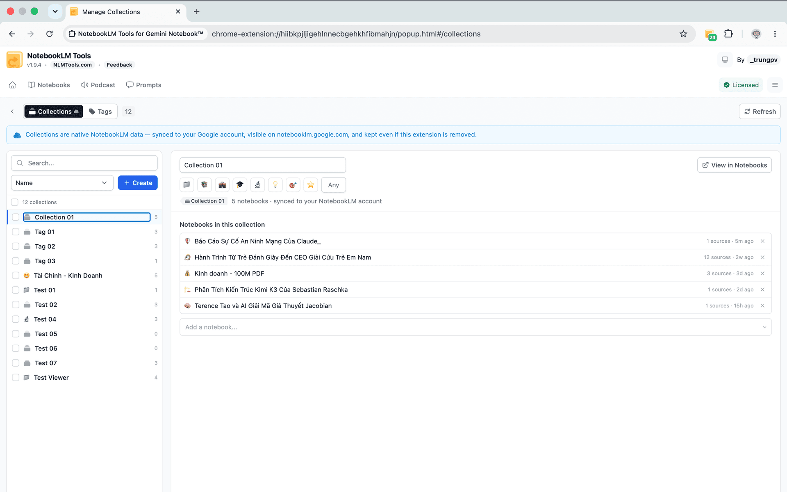Click the browser address bar URL

346,34
